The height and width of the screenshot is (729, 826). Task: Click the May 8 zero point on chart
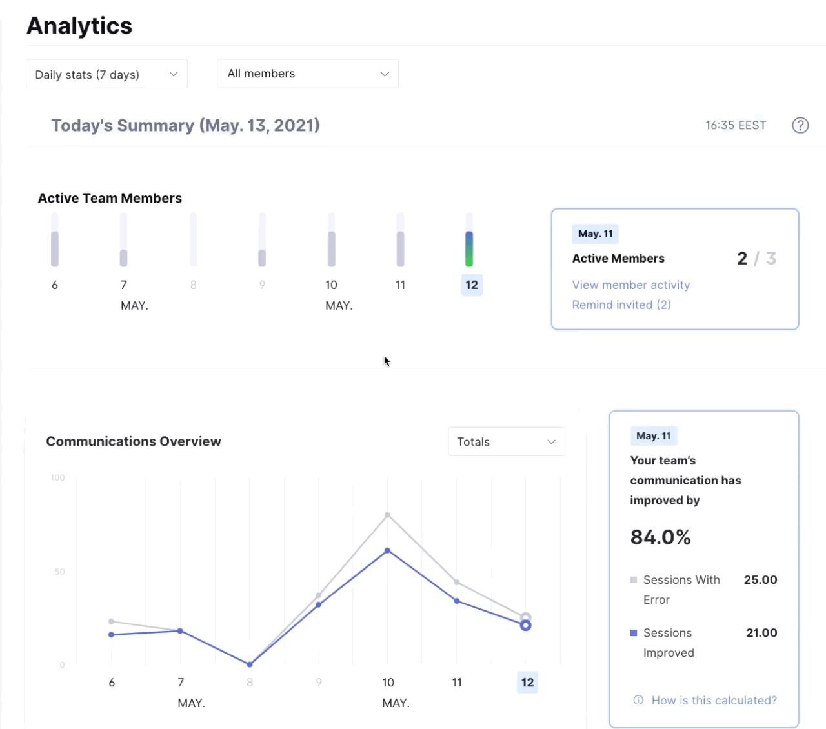250,664
